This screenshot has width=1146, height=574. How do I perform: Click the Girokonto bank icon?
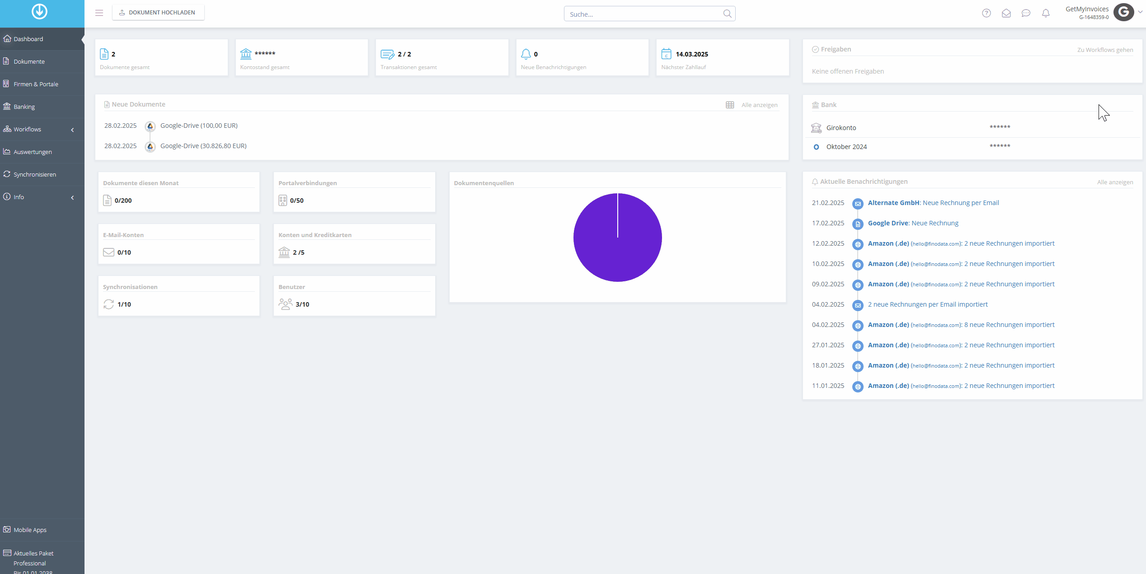[x=816, y=128]
